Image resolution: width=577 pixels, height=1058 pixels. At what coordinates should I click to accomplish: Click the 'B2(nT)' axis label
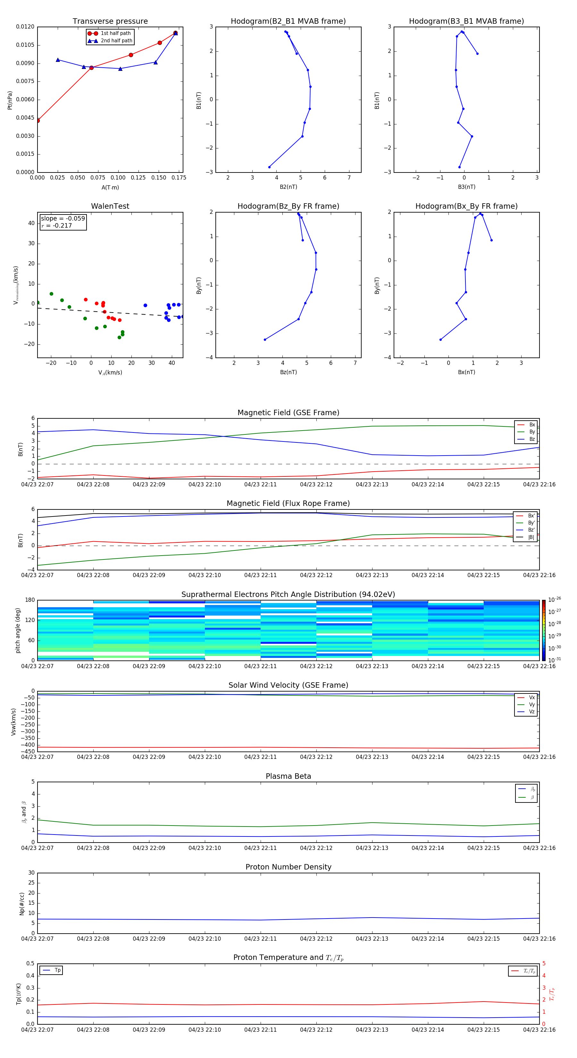tap(288, 187)
